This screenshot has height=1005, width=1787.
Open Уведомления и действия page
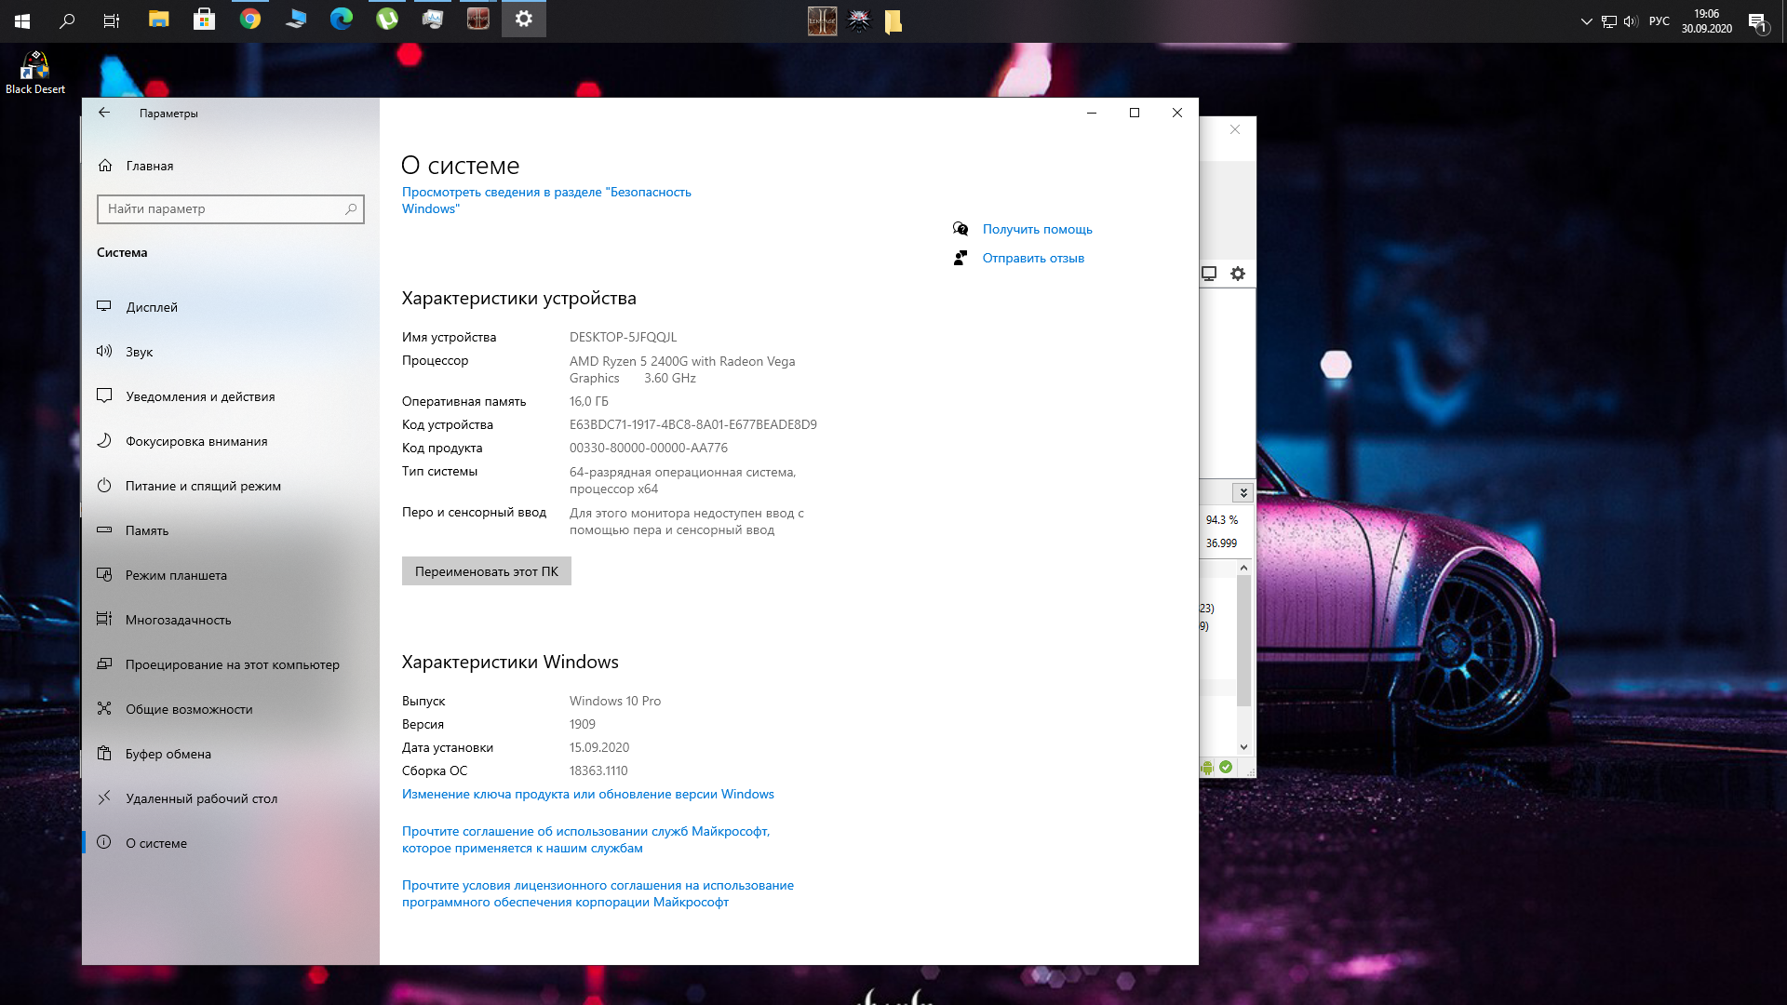(230, 396)
